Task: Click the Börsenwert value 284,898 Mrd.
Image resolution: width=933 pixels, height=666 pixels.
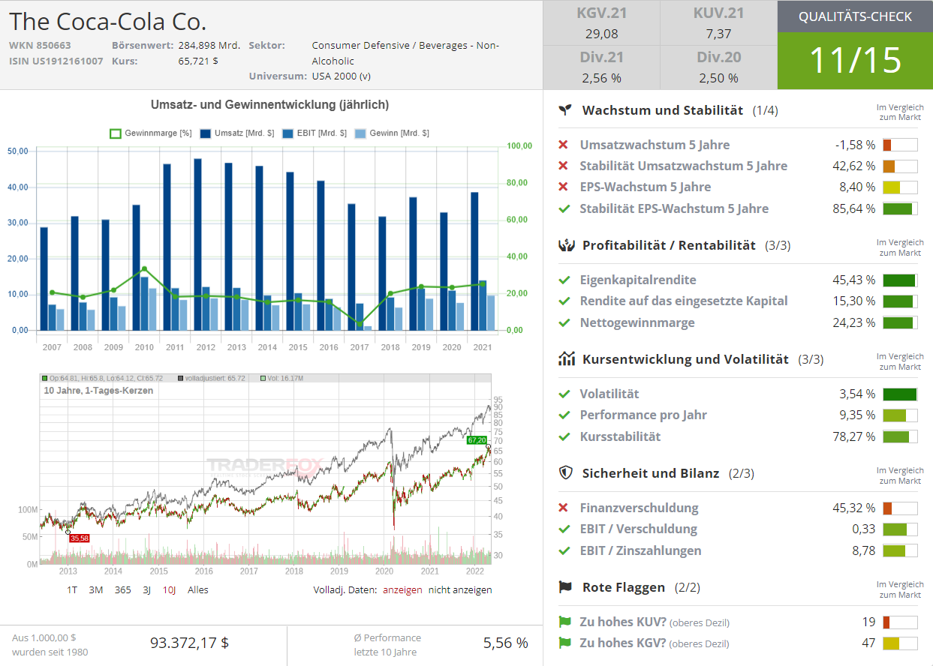Action: click(x=209, y=45)
